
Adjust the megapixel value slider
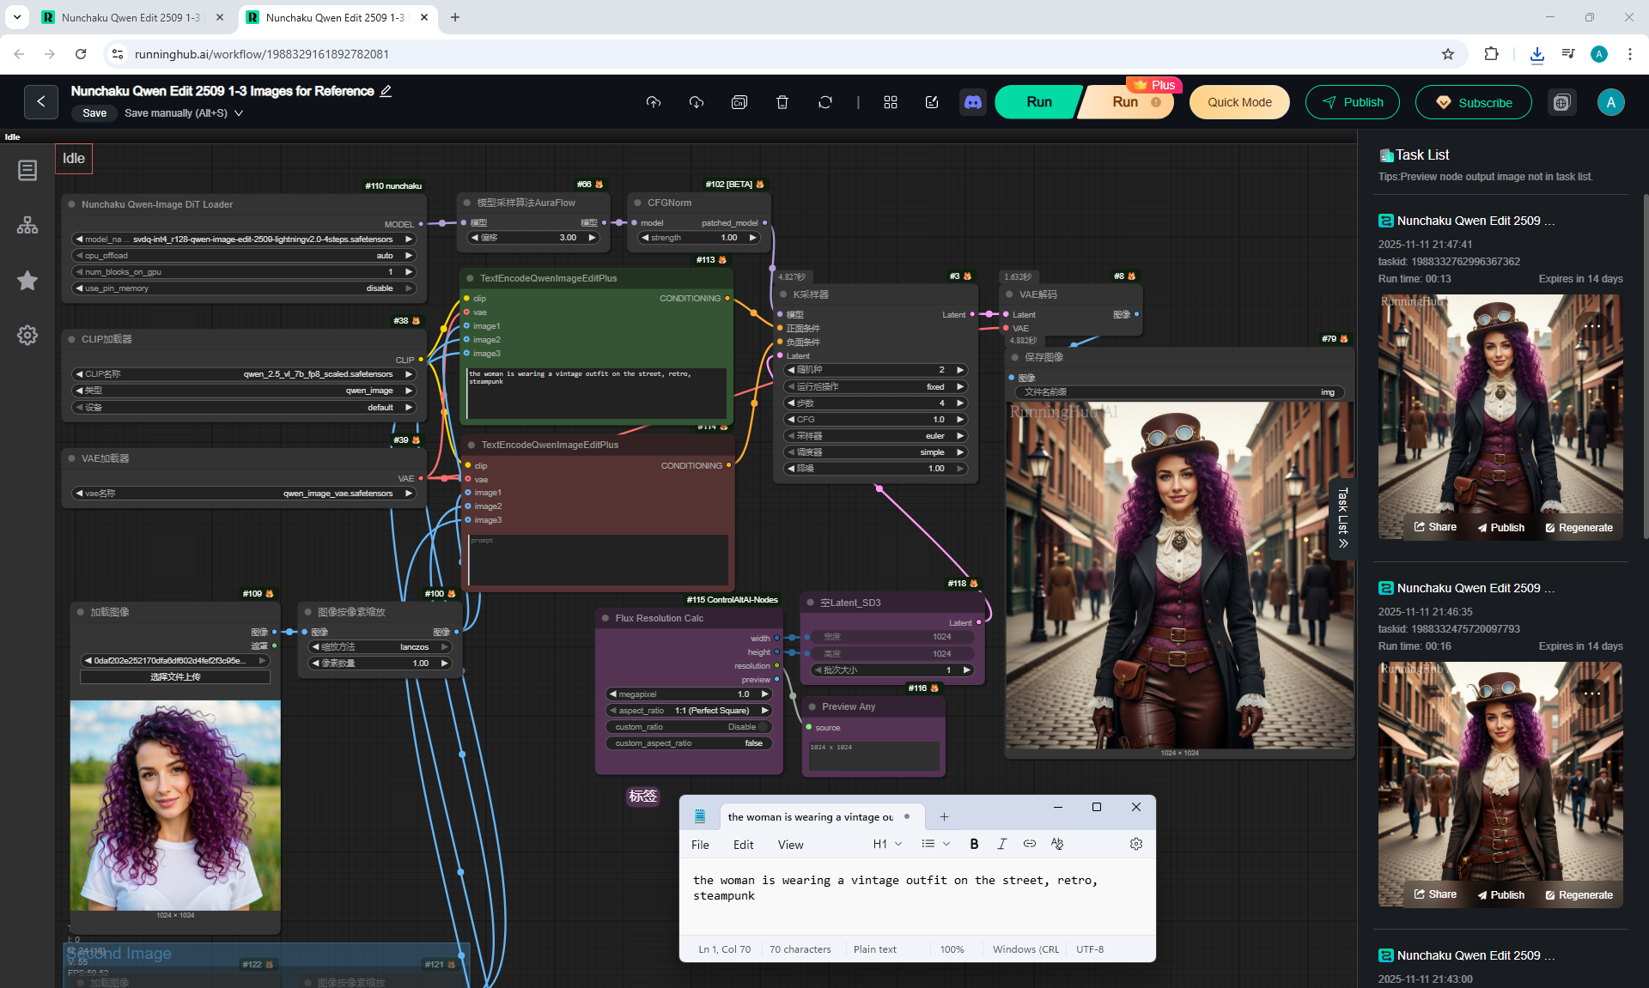coord(690,694)
